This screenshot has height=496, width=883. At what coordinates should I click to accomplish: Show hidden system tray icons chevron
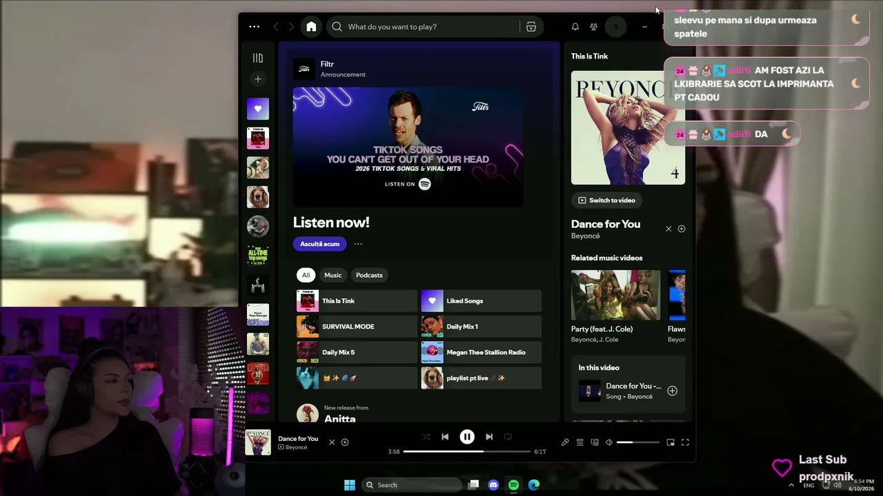pyautogui.click(x=791, y=485)
